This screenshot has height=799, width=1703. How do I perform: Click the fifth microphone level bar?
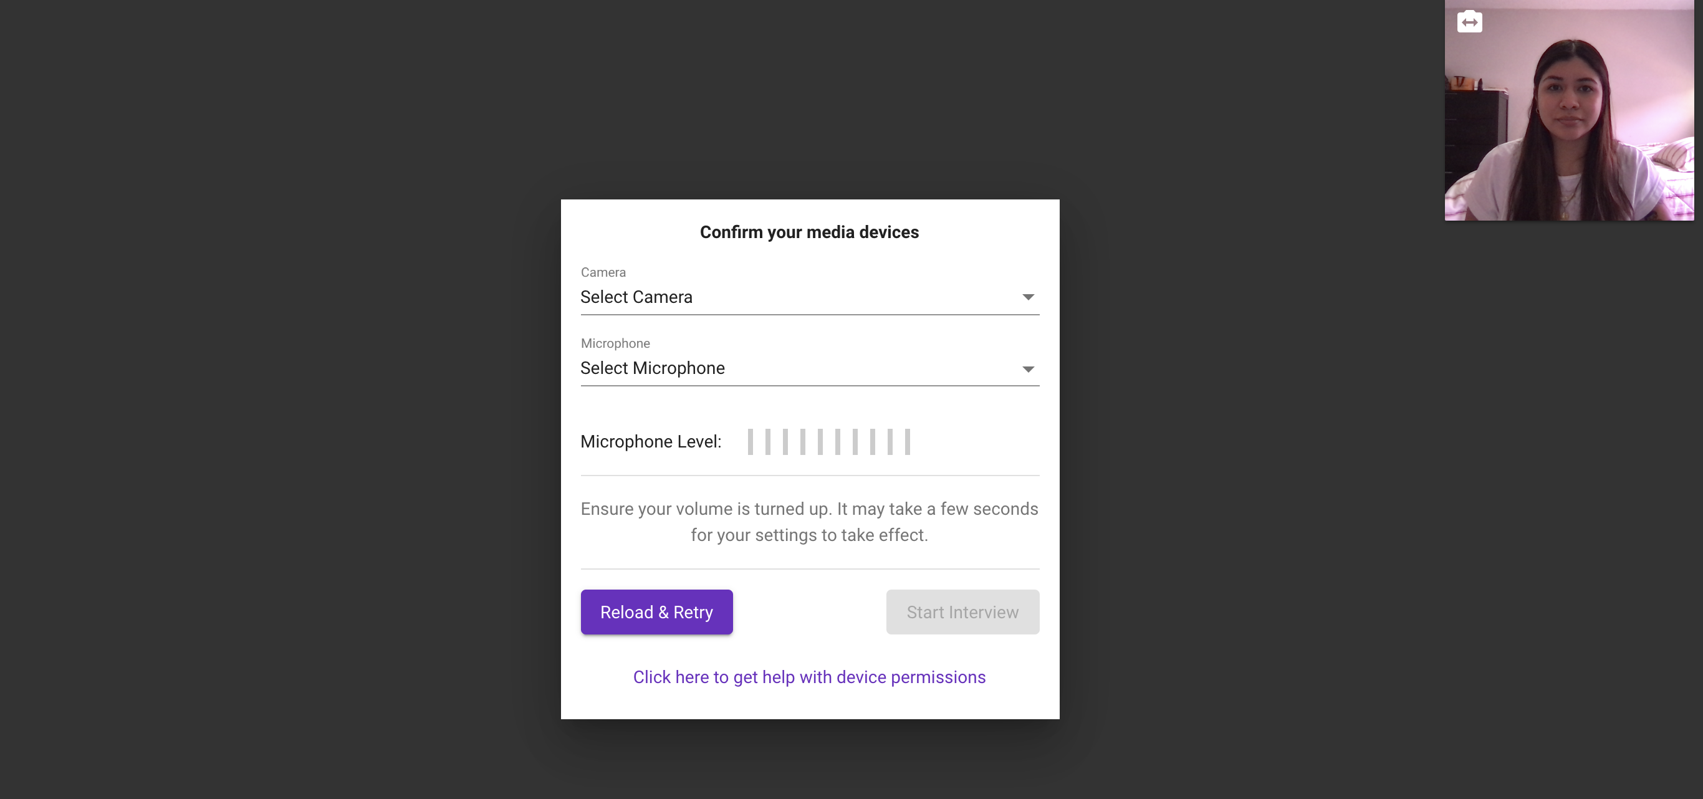[820, 441]
